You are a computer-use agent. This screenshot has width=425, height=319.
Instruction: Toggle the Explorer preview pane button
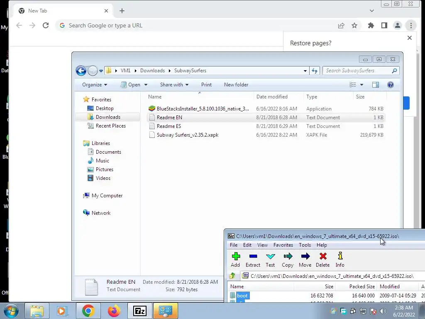375,85
